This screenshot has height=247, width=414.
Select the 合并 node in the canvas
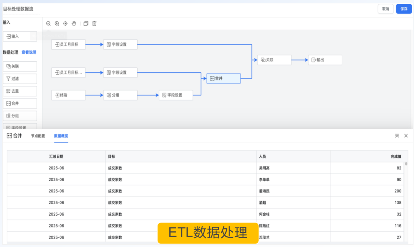click(x=223, y=78)
